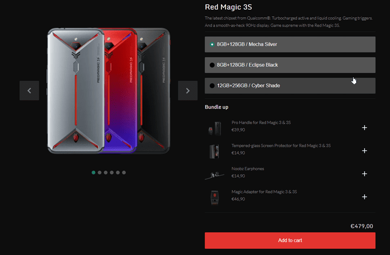This screenshot has height=255, width=390.
Task: Click the Red Magic 3S phones image
Action: tap(109, 91)
